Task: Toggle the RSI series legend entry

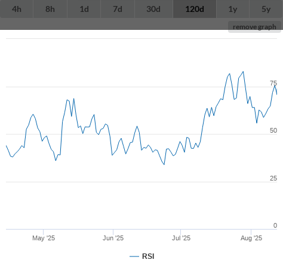Action: click(x=142, y=256)
